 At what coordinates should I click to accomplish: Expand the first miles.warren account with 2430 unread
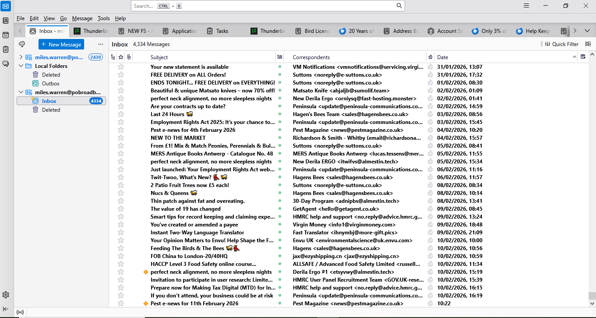point(21,57)
